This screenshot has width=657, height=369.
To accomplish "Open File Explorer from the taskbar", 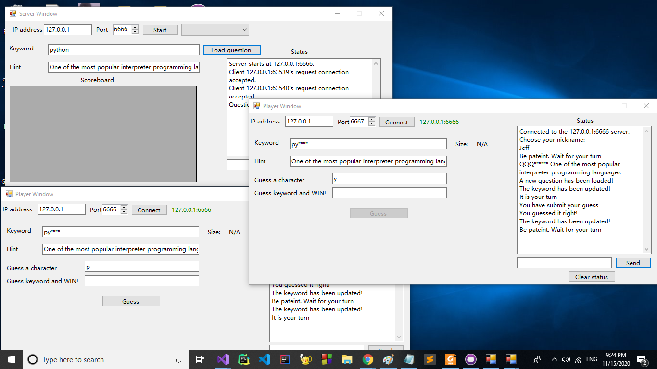I will coord(347,359).
